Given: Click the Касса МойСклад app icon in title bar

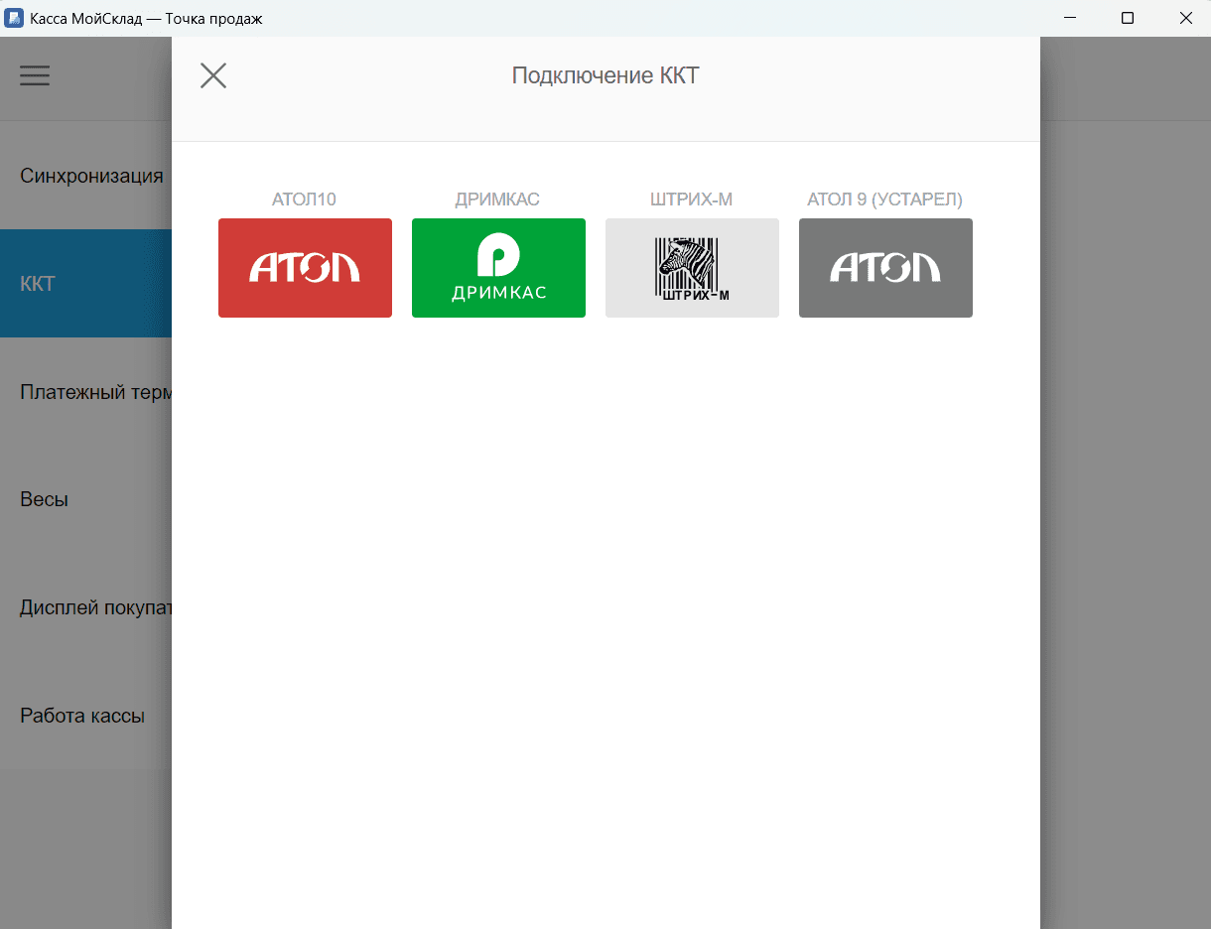Looking at the screenshot, I should point(15,18).
